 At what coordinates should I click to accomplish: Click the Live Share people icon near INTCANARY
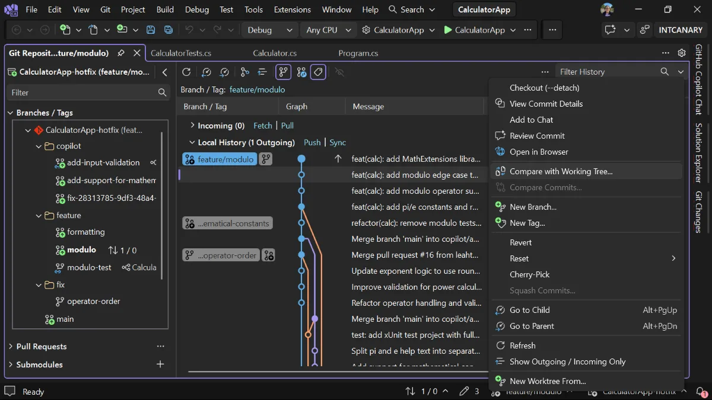[x=644, y=30]
